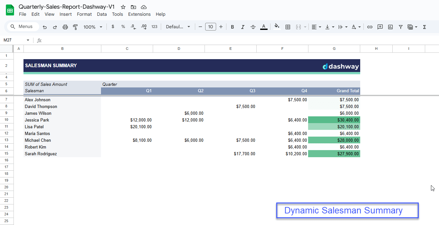Click the $10,200.00 Q4 cell
Image resolution: width=439 pixels, height=225 pixels.
tap(282, 154)
